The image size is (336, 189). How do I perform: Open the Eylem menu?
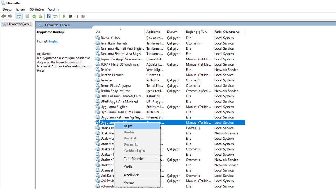click(20, 9)
